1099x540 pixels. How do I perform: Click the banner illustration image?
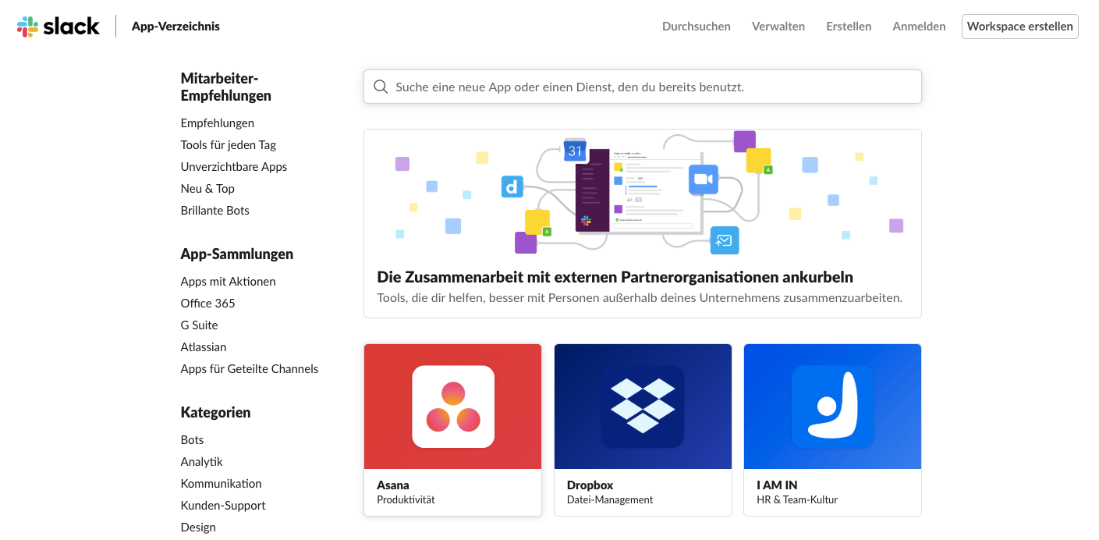coord(643,194)
